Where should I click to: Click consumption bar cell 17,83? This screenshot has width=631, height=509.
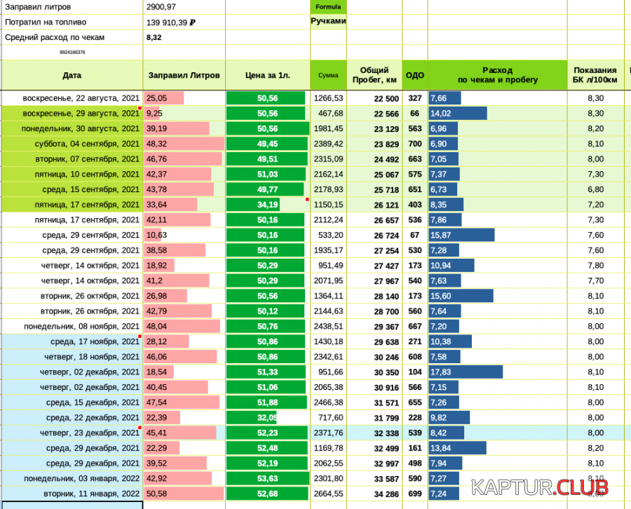498,372
